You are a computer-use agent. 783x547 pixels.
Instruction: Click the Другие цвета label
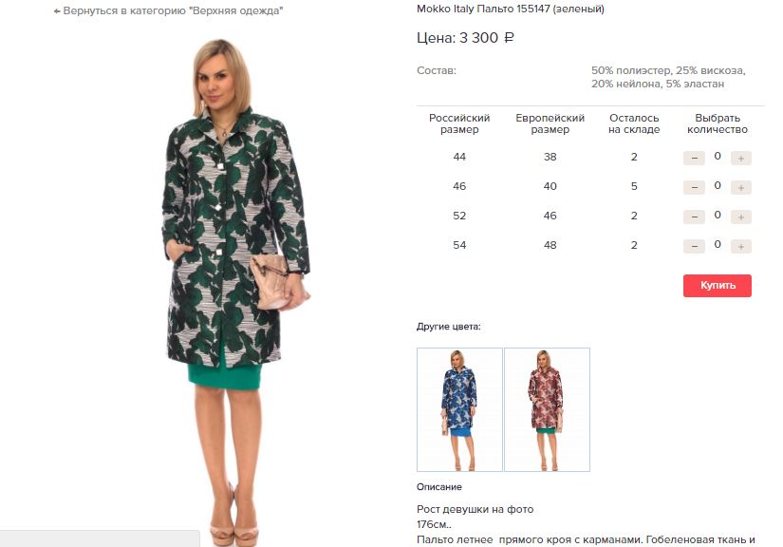pos(448,327)
